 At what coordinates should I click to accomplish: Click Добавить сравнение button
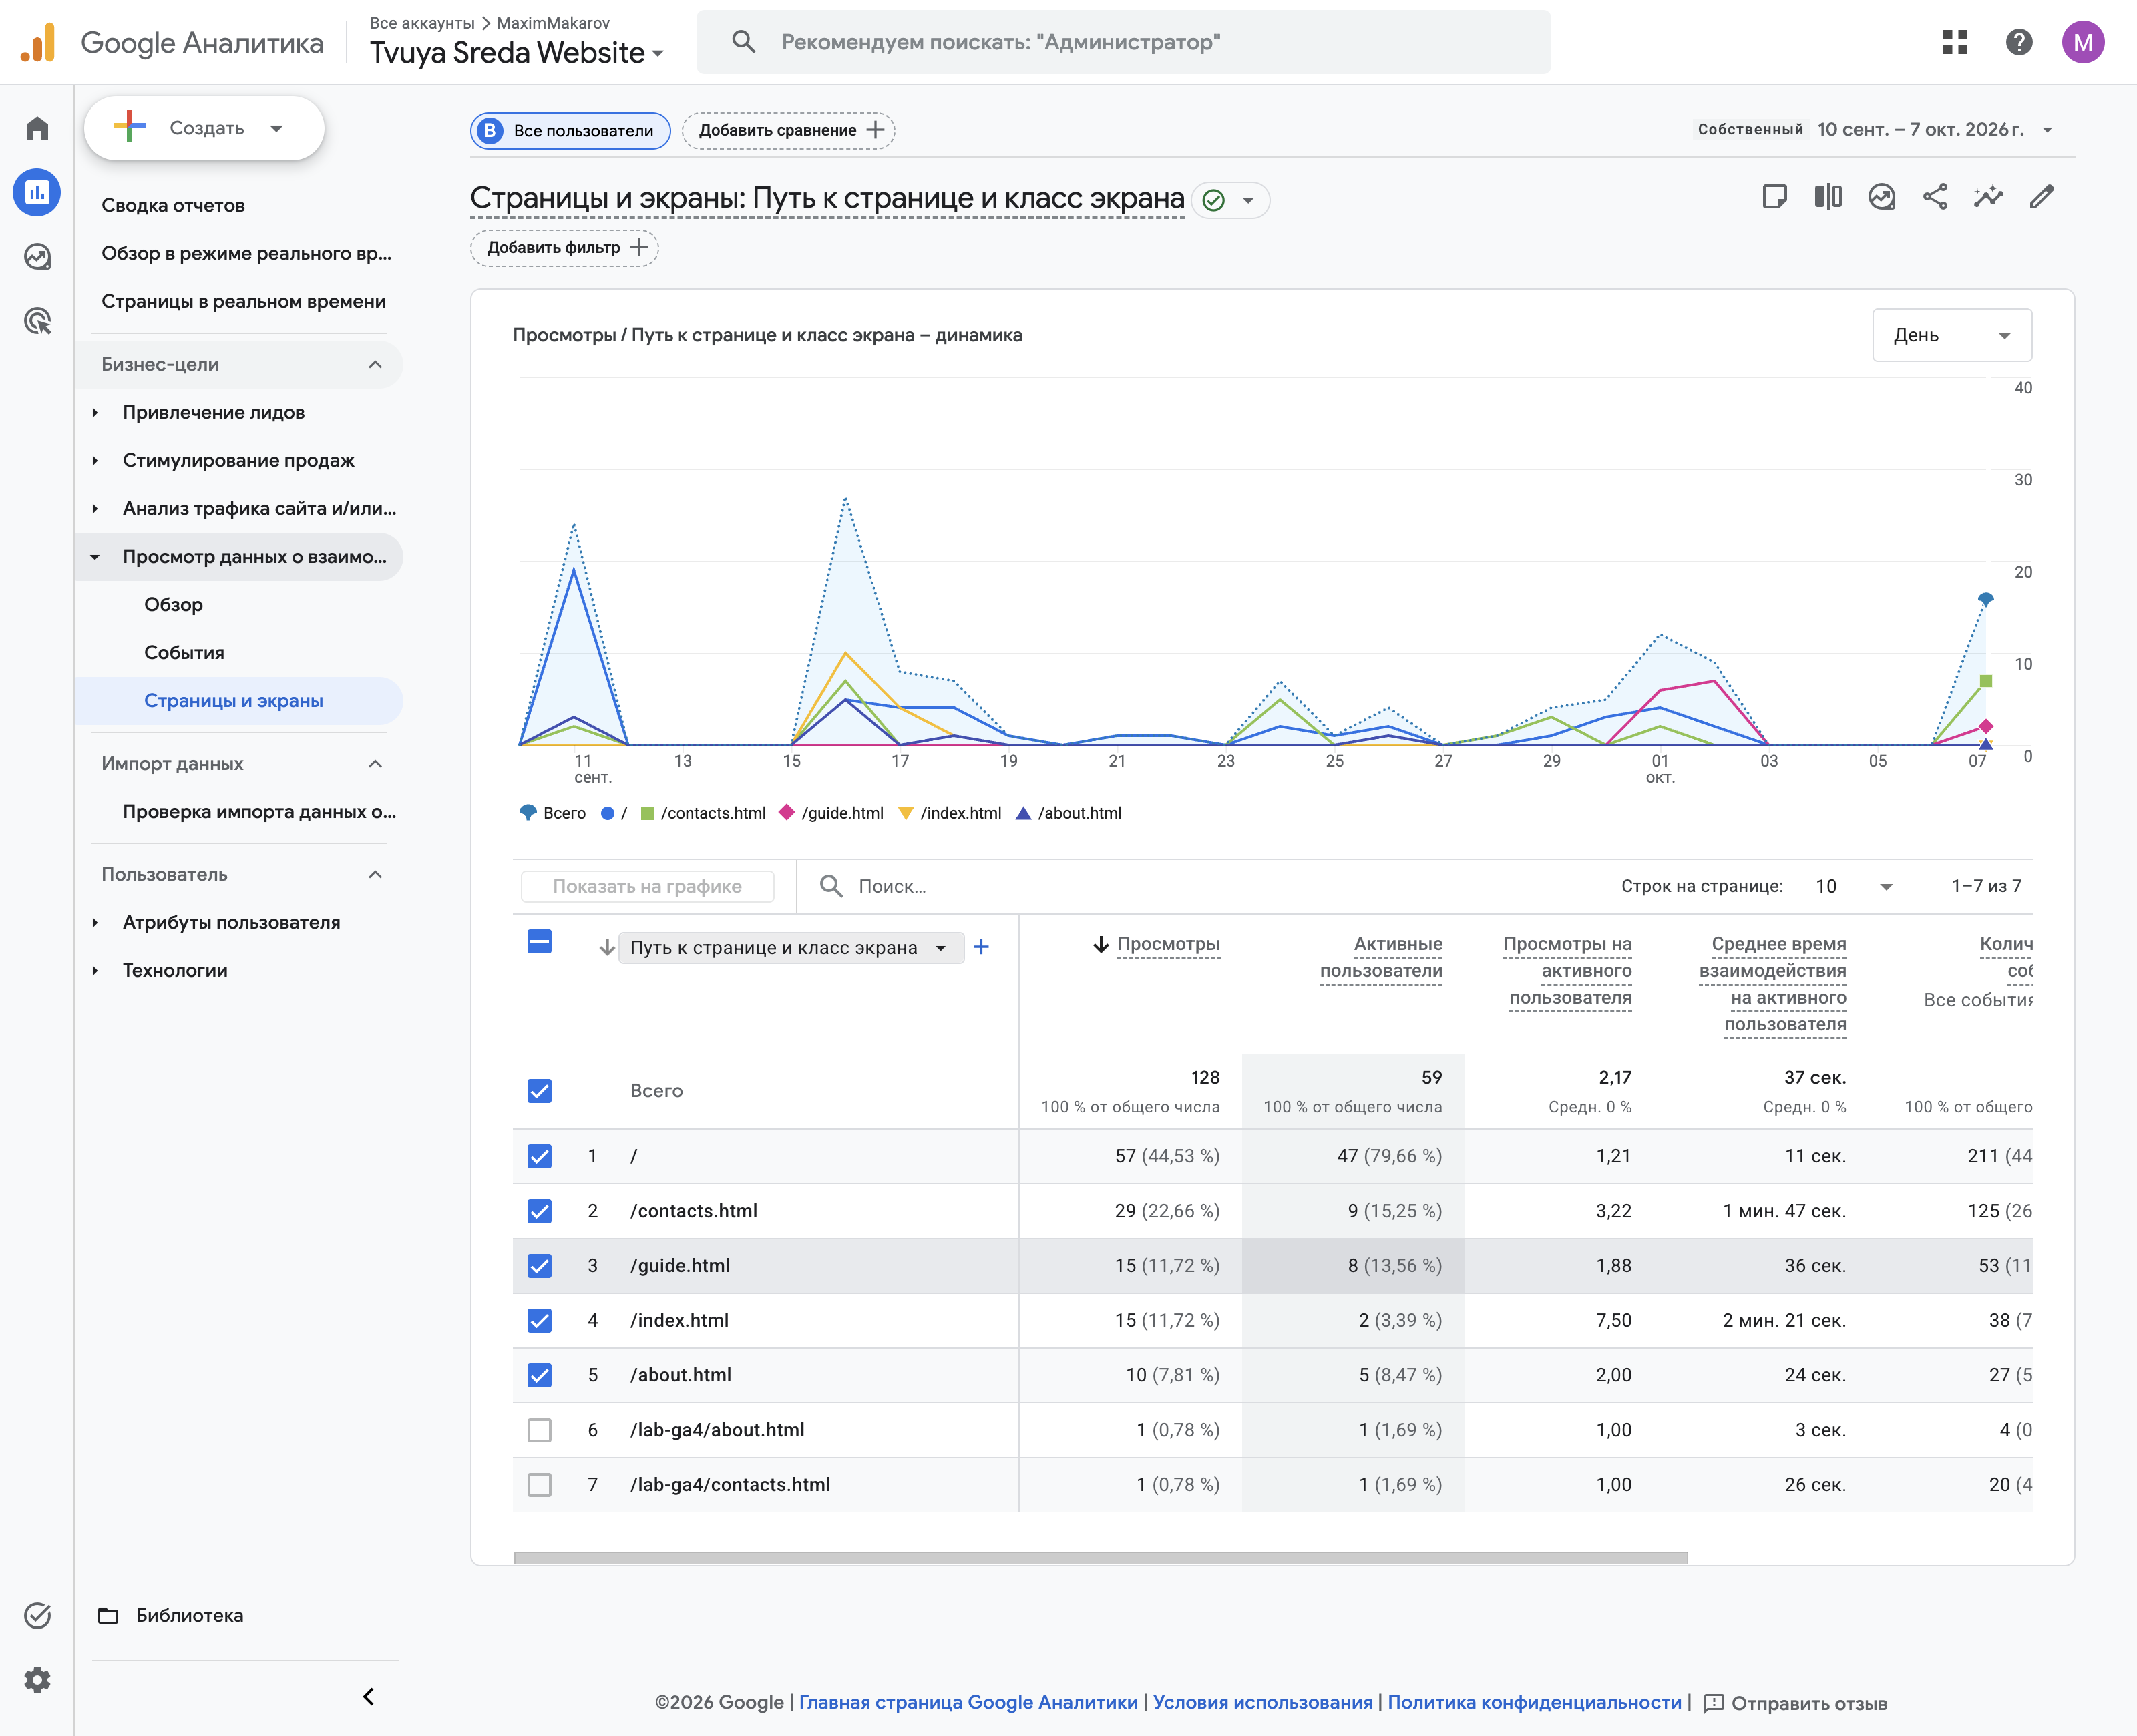(x=788, y=130)
